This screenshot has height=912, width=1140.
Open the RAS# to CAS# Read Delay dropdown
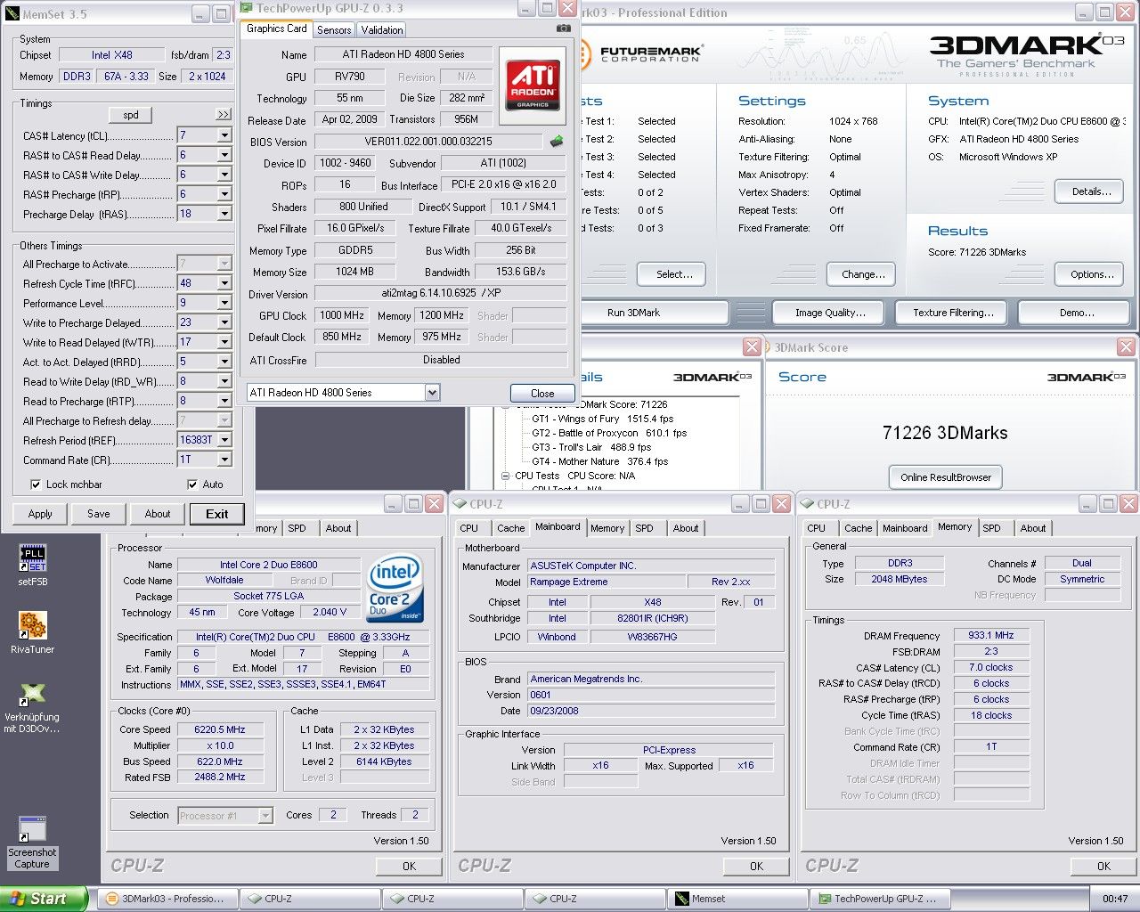224,155
